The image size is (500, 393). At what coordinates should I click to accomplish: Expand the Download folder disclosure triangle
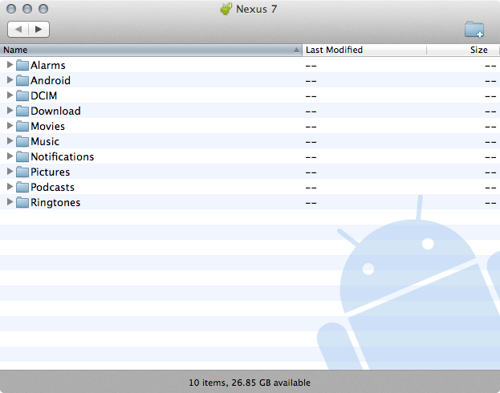coord(10,111)
